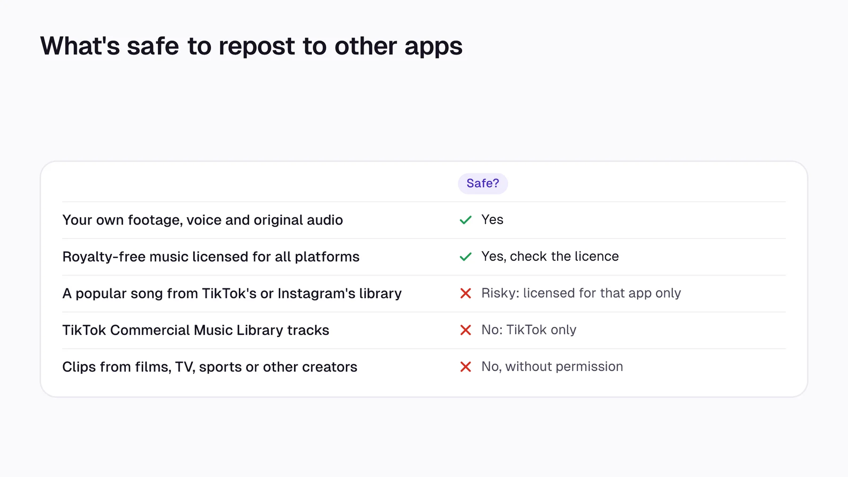Select 'Royalty-free music licensed for all platforms'

pos(211,257)
